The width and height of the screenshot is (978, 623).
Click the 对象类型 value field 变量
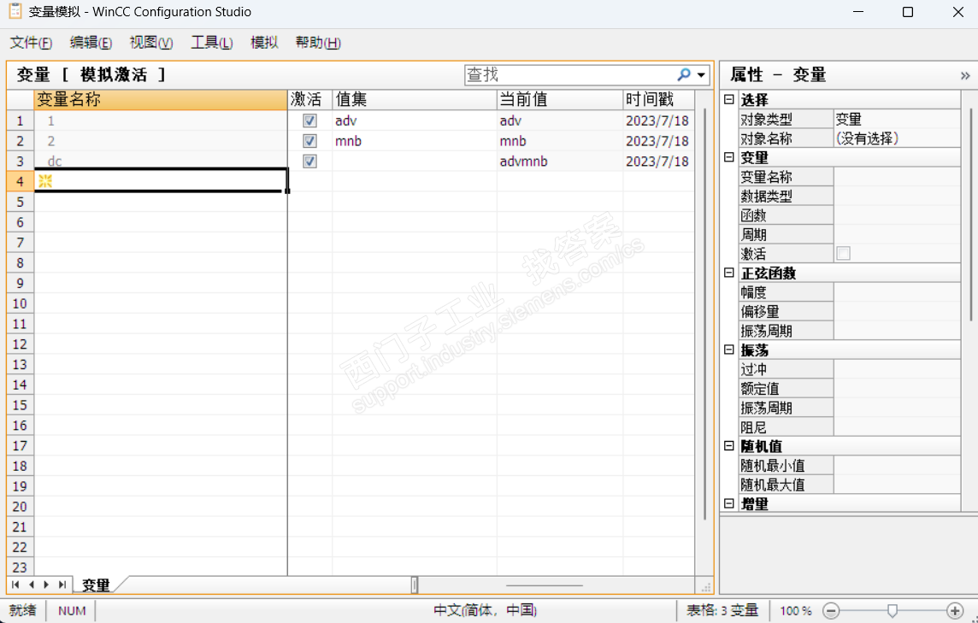pos(897,119)
